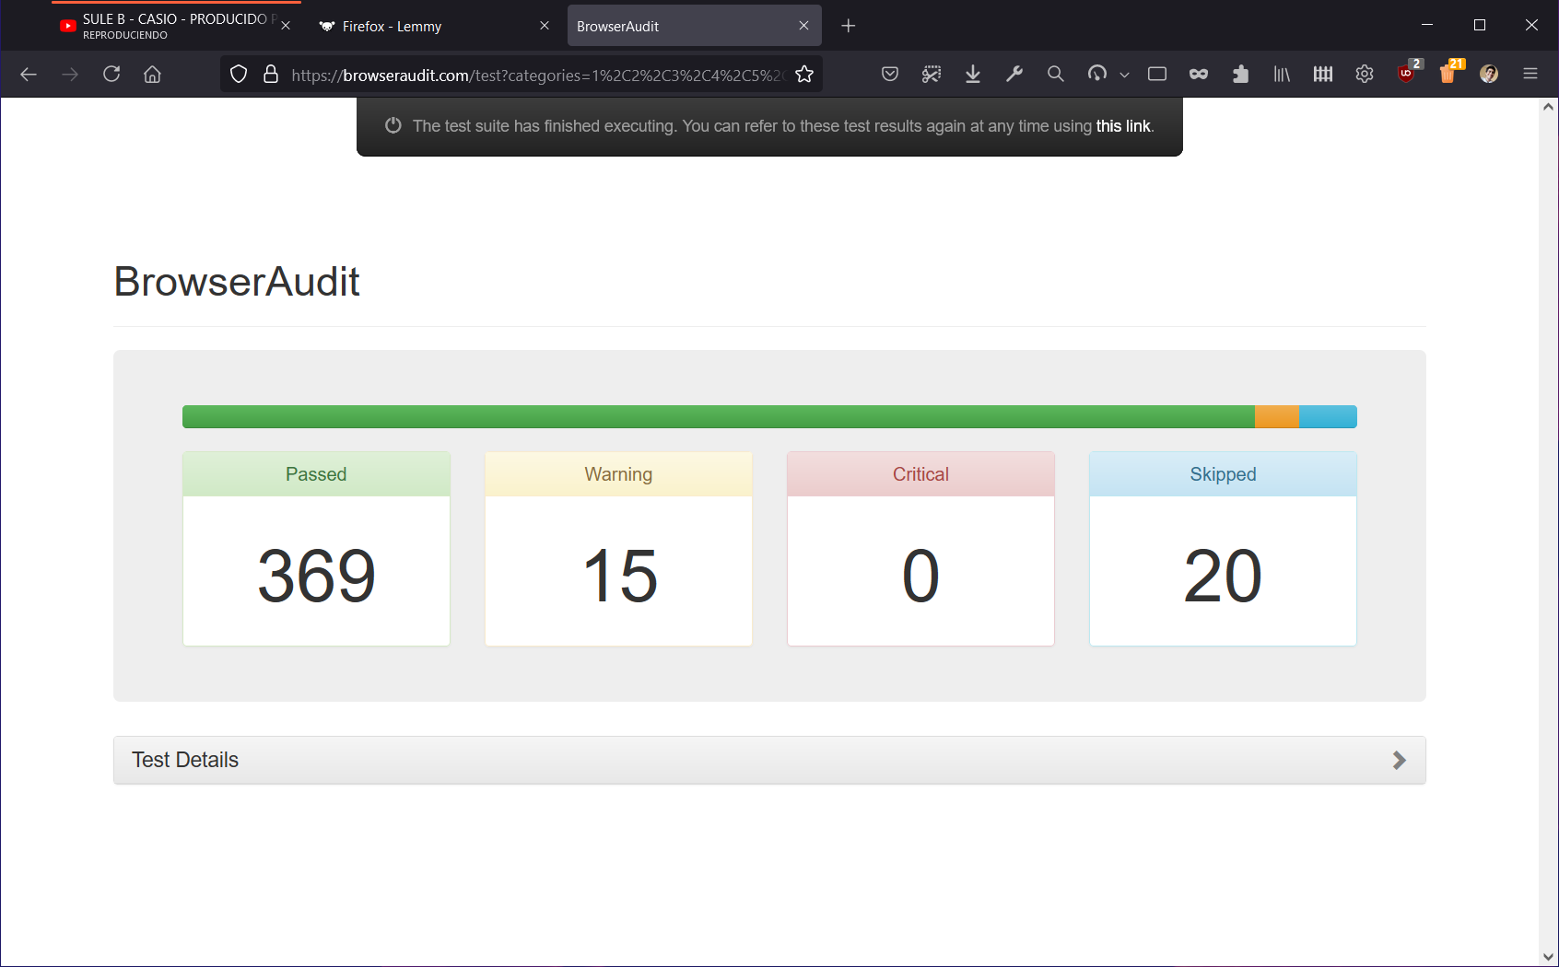Click the scrollbar up arrow
This screenshot has width=1559, height=967.
[1549, 107]
